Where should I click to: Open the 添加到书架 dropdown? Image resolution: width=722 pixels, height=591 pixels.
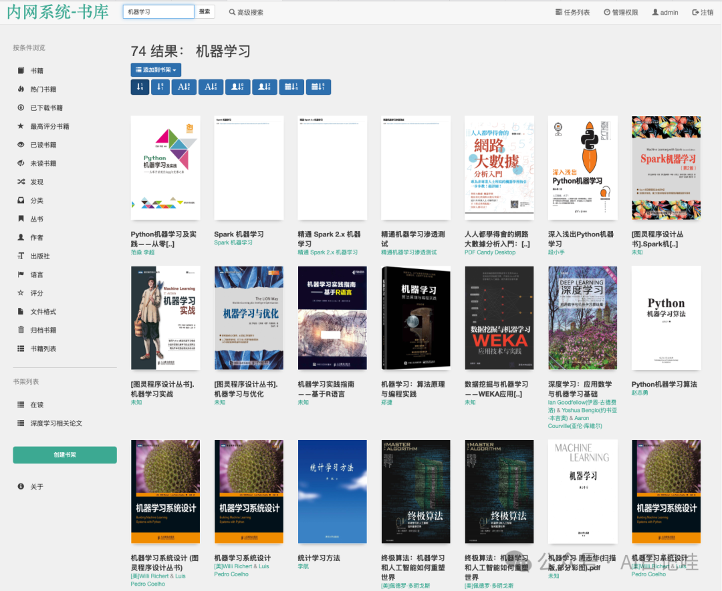pyautogui.click(x=156, y=70)
